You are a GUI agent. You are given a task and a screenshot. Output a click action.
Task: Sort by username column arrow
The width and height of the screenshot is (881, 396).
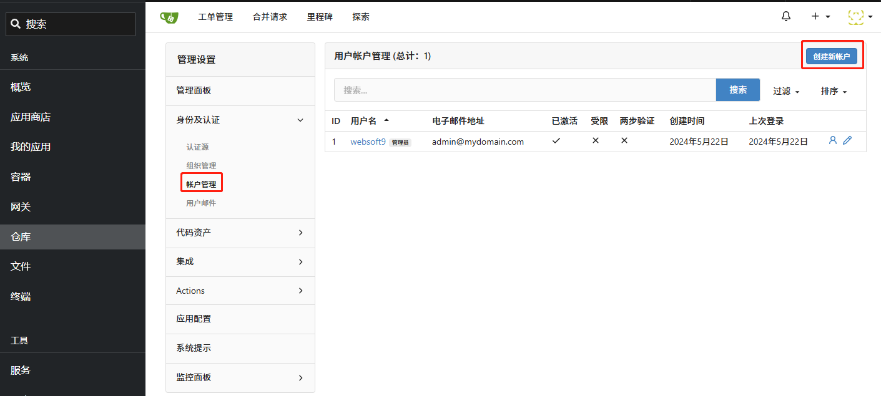click(x=386, y=120)
